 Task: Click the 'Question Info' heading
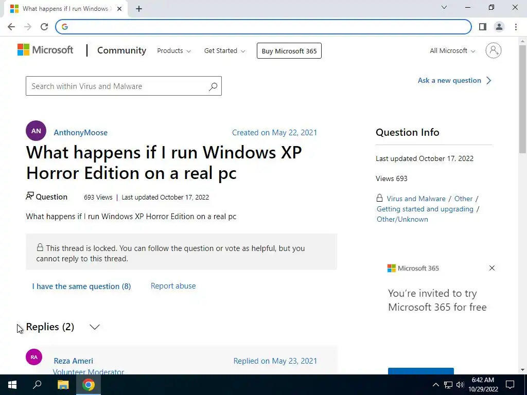coord(408,132)
